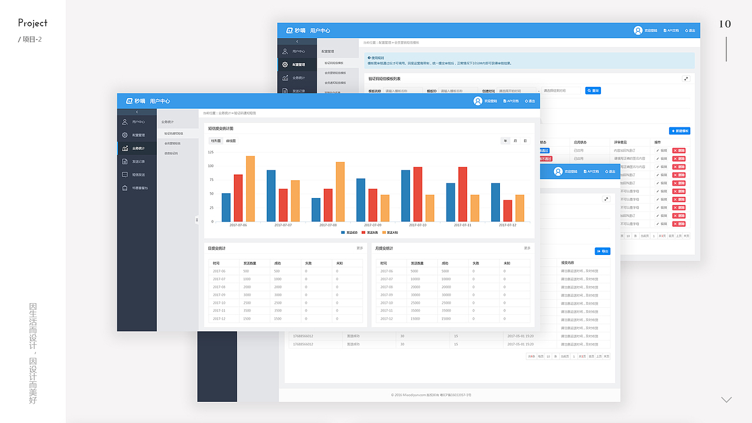Toggle 发送失败 red legend item
The width and height of the screenshot is (752, 423).
(x=370, y=233)
